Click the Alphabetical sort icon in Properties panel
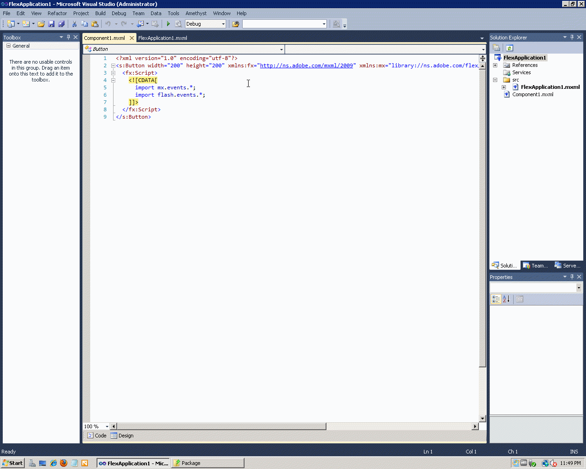 (x=506, y=299)
